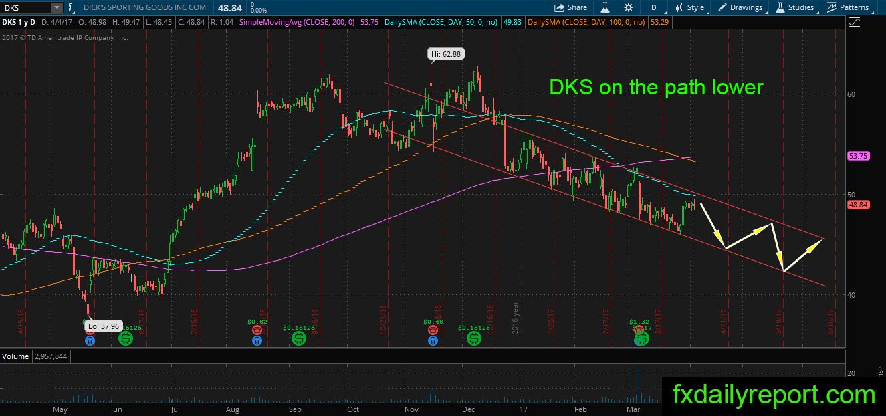Click the green dividend icon near June
This screenshot has height=416, width=886.
coord(126,338)
